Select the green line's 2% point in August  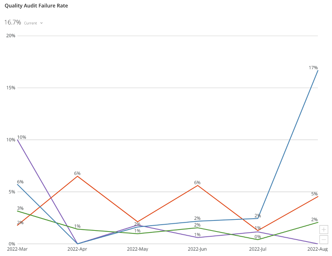pos(317,222)
